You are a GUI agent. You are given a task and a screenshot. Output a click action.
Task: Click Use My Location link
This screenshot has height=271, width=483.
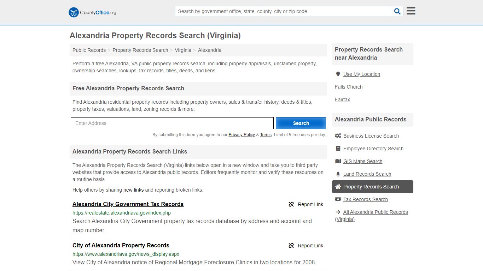362,74
